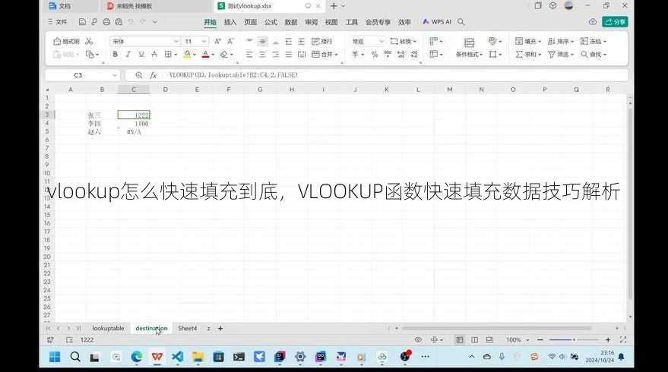This screenshot has height=372, width=668.
Task: Switch to the Insert (插入) ribbon tab
Action: [x=230, y=22]
